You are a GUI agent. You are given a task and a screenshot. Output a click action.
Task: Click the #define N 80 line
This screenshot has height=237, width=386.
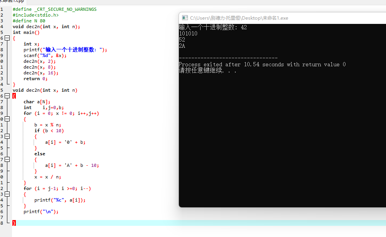pos(29,21)
